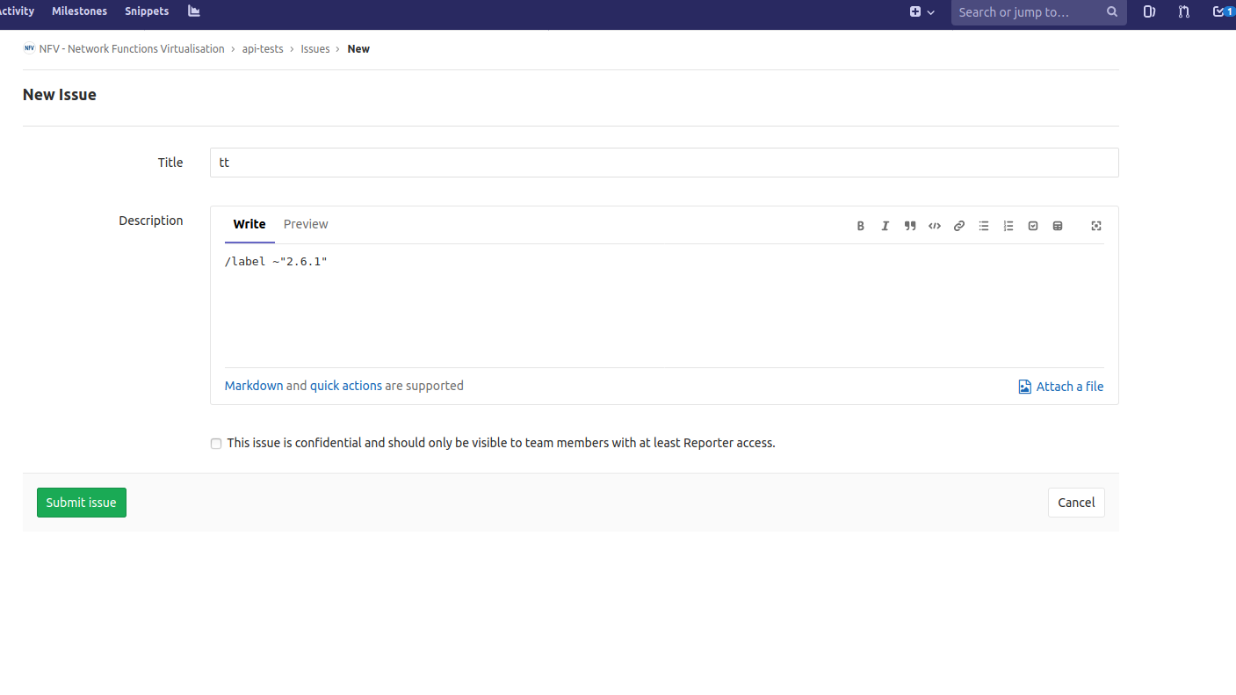Mark this issue as confidential
This screenshot has height=695, width=1236.
click(216, 444)
